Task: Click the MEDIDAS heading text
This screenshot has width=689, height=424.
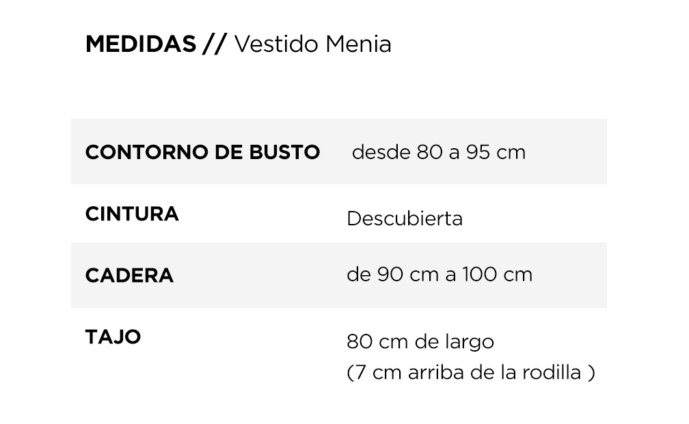Action: pyautogui.click(x=141, y=44)
